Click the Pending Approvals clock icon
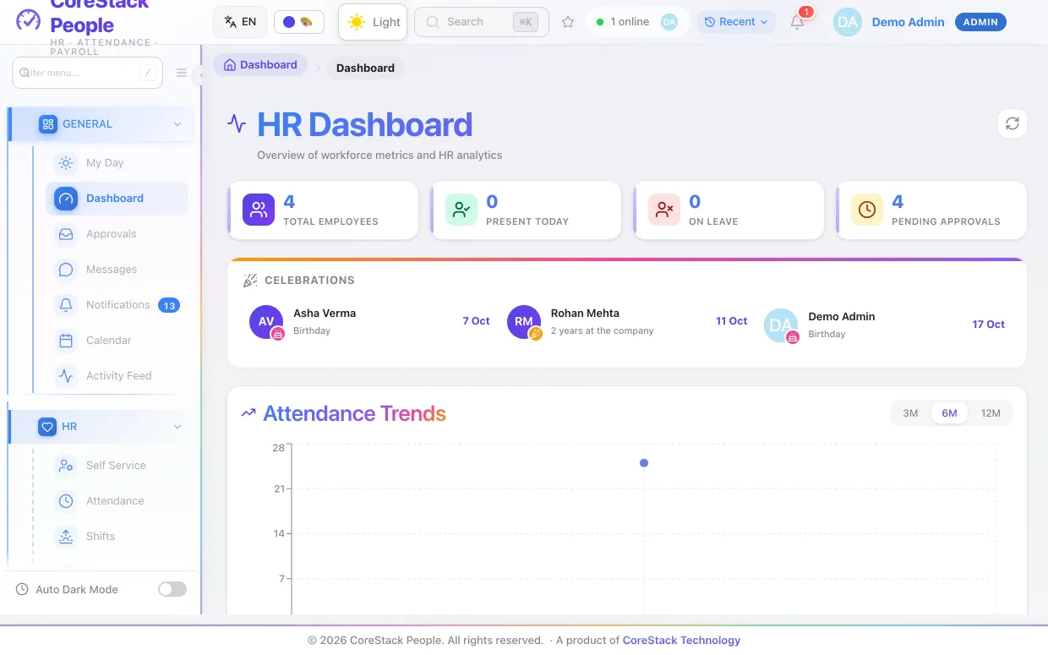The width and height of the screenshot is (1048, 655). click(867, 210)
